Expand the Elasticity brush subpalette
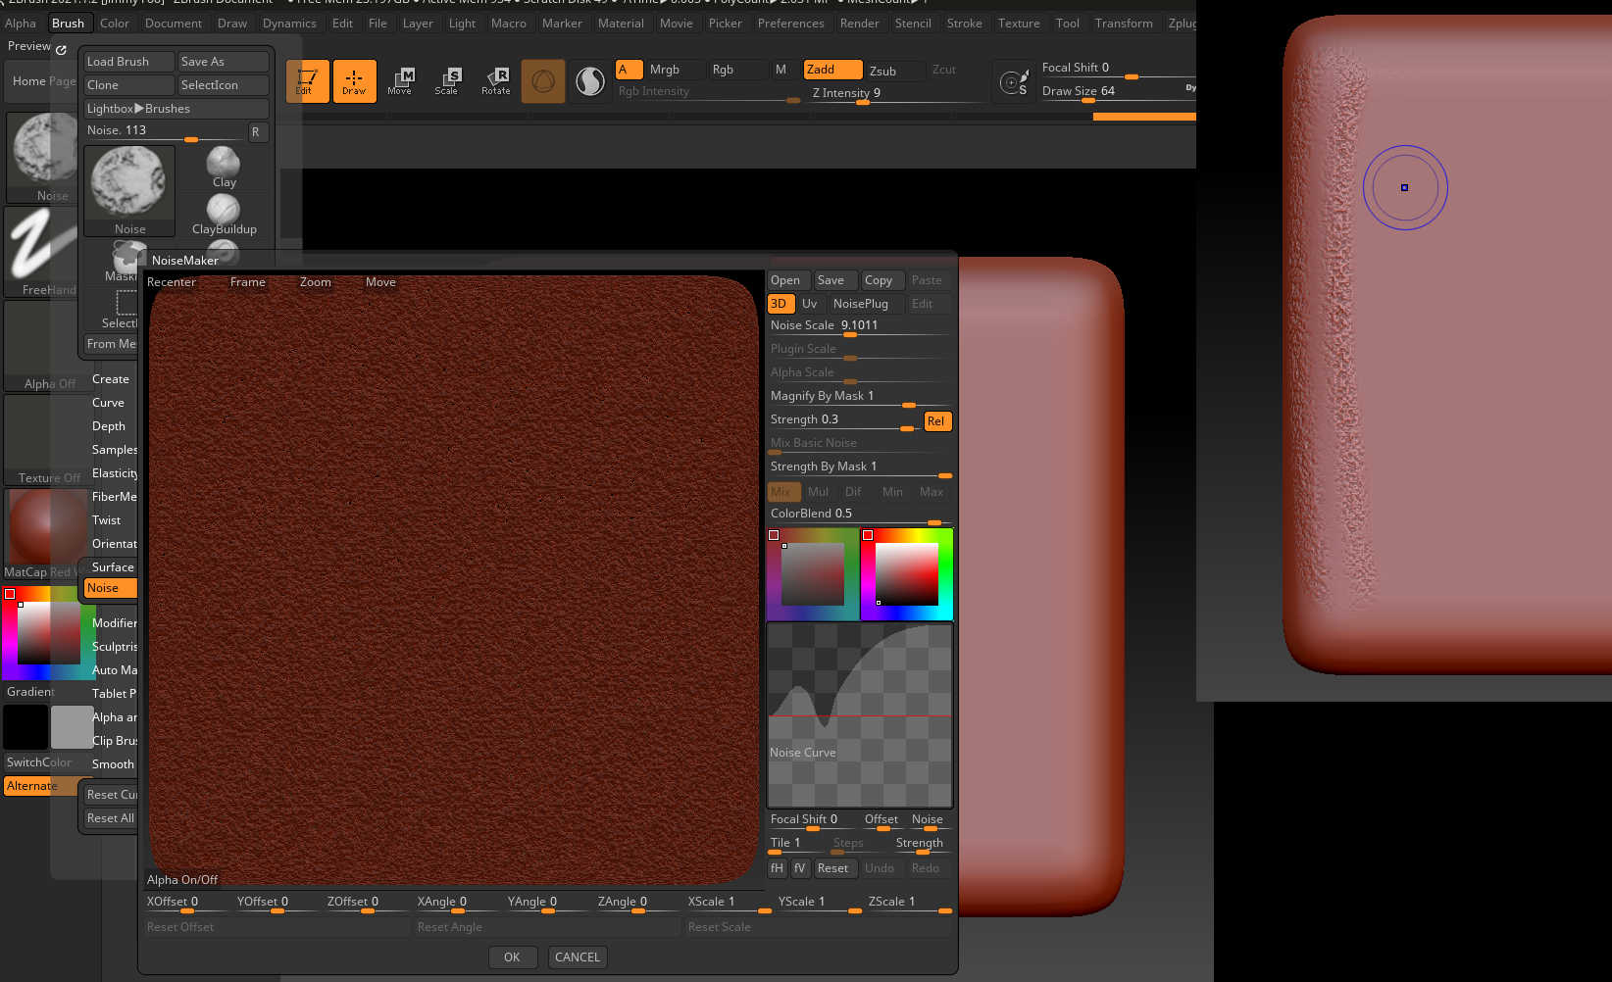 [114, 473]
